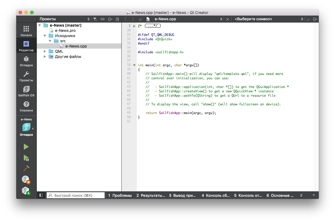Click the editor's vertical scrollbar
Screen dimensions: 335x222
click(316, 107)
